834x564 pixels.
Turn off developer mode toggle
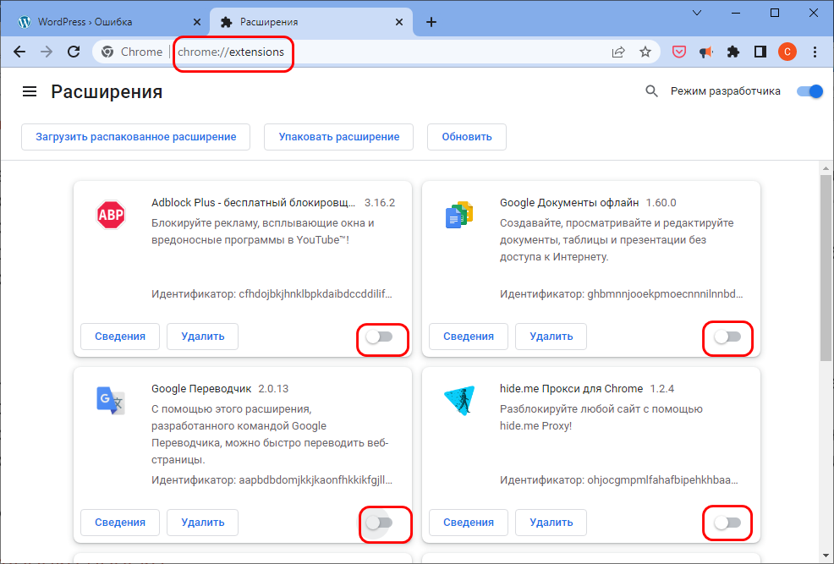point(809,91)
